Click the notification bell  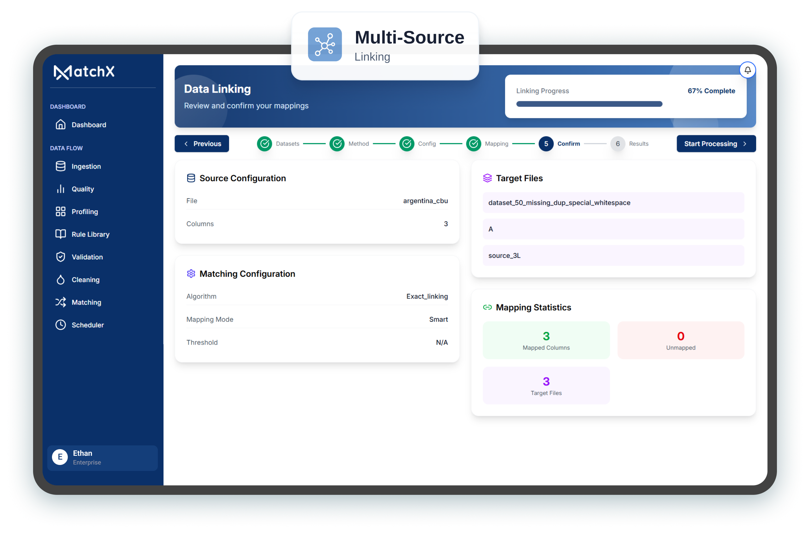pyautogui.click(x=748, y=70)
